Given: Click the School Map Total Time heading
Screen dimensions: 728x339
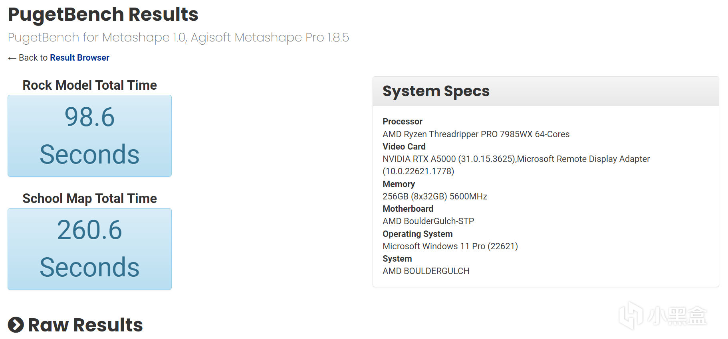Looking at the screenshot, I should (x=89, y=199).
